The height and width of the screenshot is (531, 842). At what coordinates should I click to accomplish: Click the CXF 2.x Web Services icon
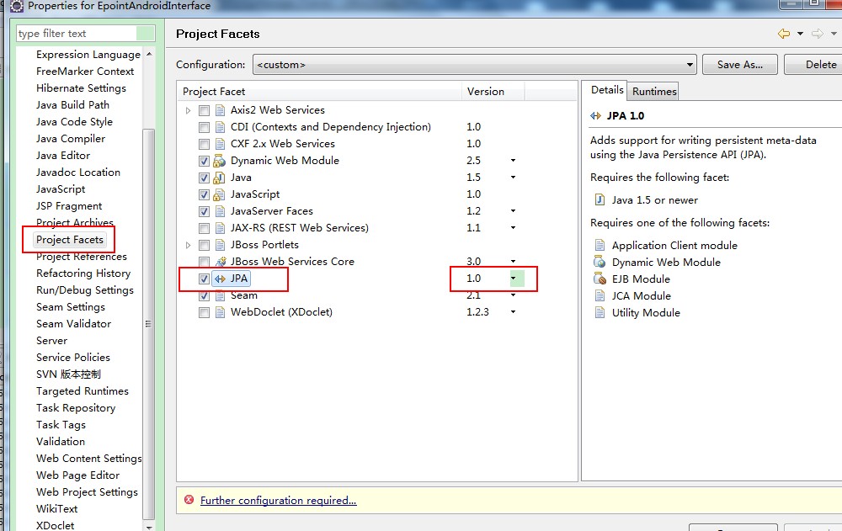coord(220,144)
